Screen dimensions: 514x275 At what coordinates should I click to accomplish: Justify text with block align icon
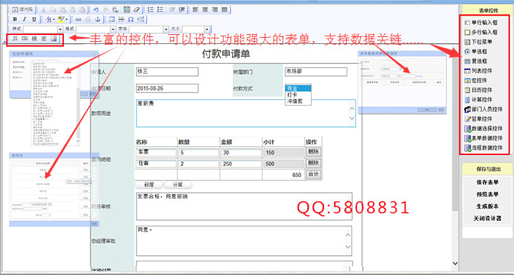pyautogui.click(x=224, y=10)
